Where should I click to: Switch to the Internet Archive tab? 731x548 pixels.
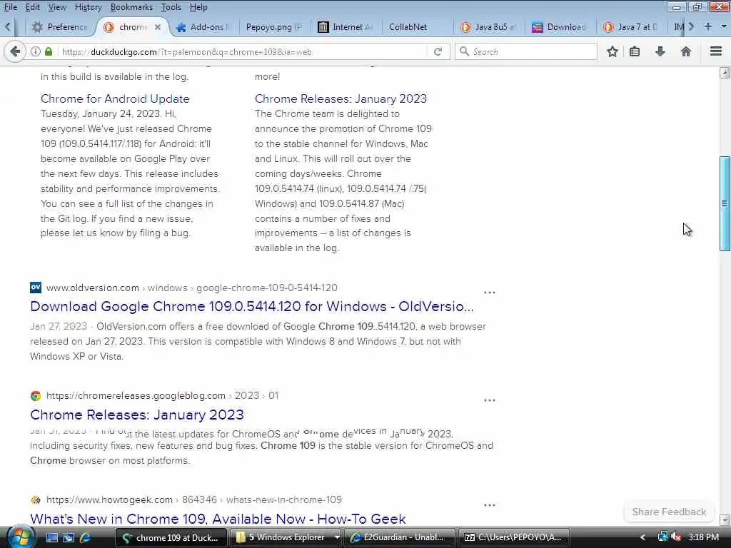point(346,27)
